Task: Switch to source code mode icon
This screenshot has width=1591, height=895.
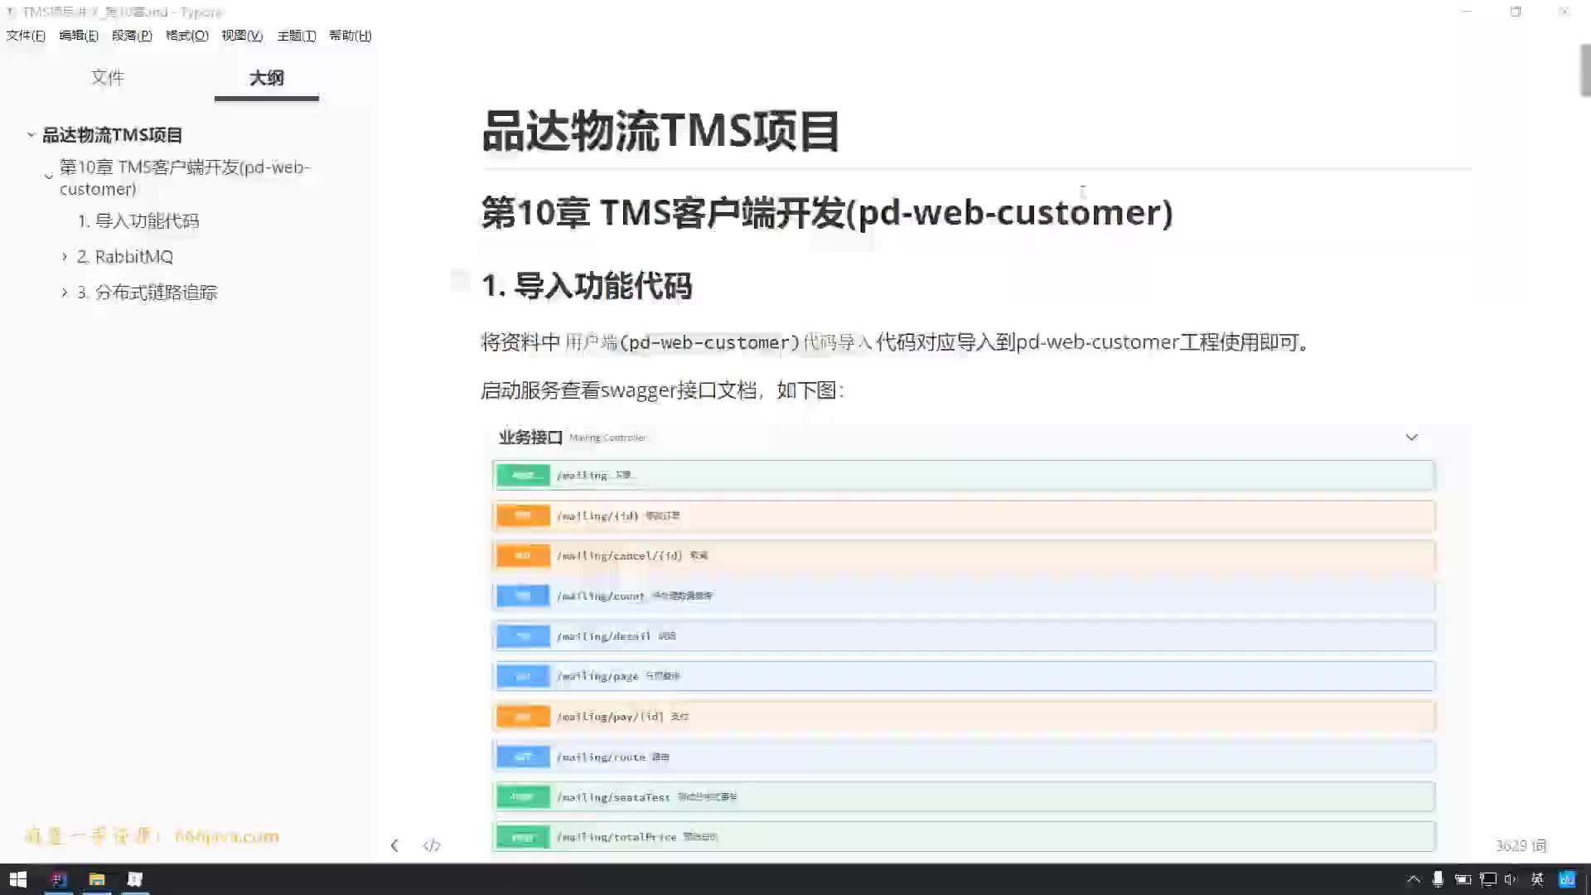Action: click(x=432, y=845)
